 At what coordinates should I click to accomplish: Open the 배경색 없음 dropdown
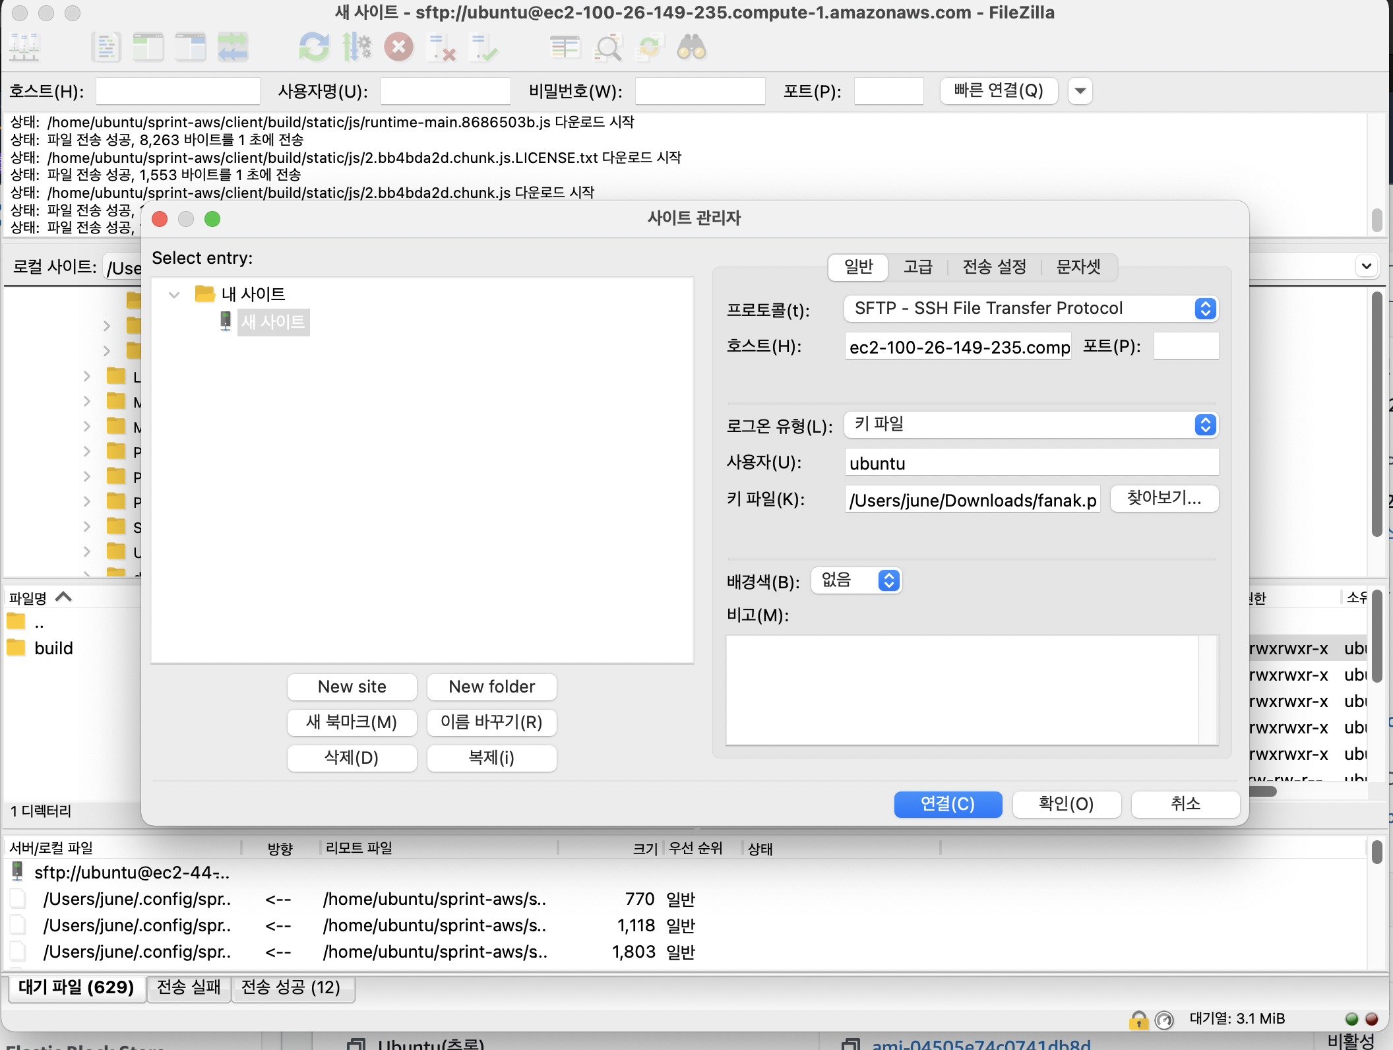[x=856, y=580]
